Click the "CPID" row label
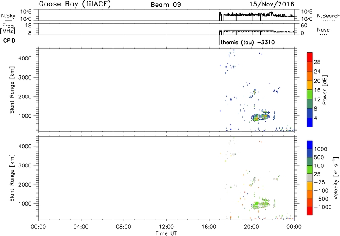The width and height of the screenshot is (340, 236). click(9, 40)
